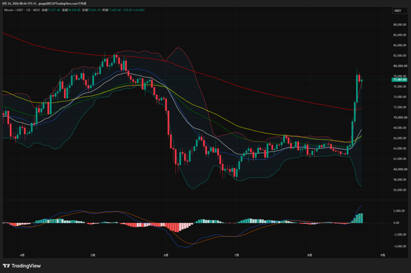
Task: Click the MACD 0.00 axis label
Action: point(396,223)
